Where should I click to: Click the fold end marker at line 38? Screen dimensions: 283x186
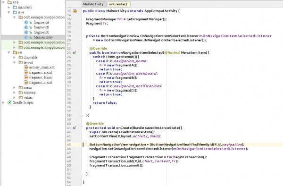pyautogui.click(x=81, y=115)
